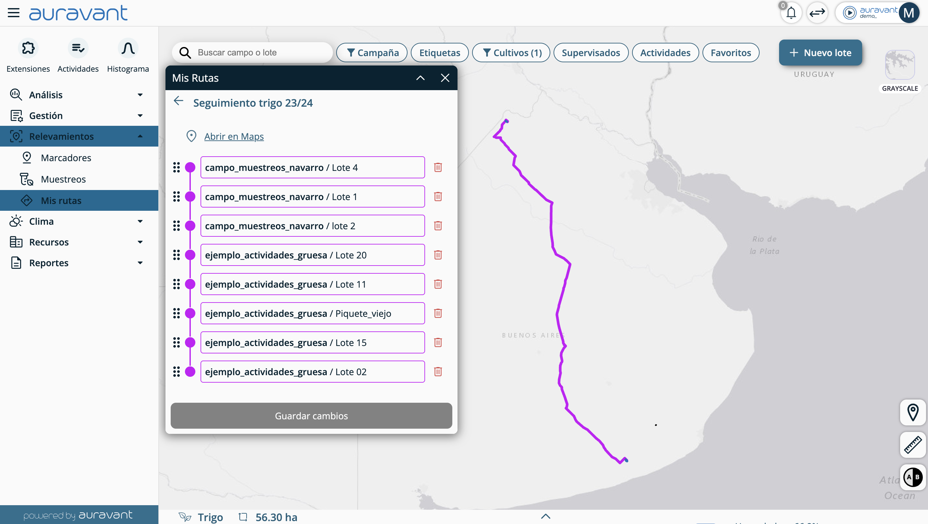
Task: Click the map marker pin tool
Action: click(x=912, y=412)
